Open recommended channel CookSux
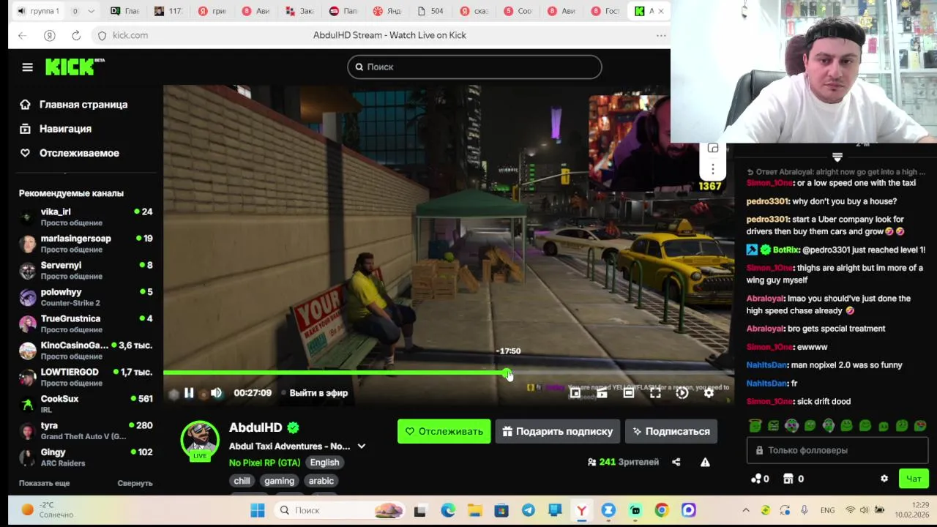Screen dimensions: 937x527 pyautogui.click(x=86, y=404)
